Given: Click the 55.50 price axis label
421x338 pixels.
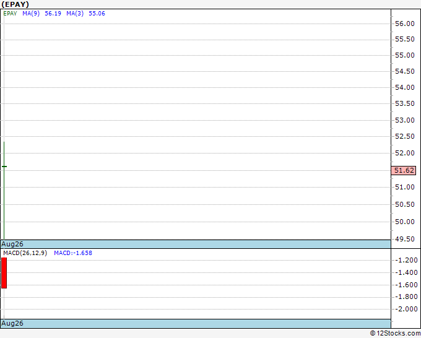Looking at the screenshot, I should coord(405,39).
